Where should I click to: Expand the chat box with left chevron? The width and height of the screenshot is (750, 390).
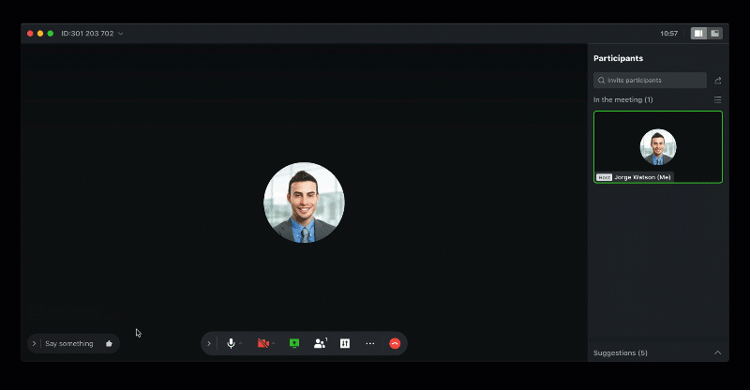tap(34, 343)
